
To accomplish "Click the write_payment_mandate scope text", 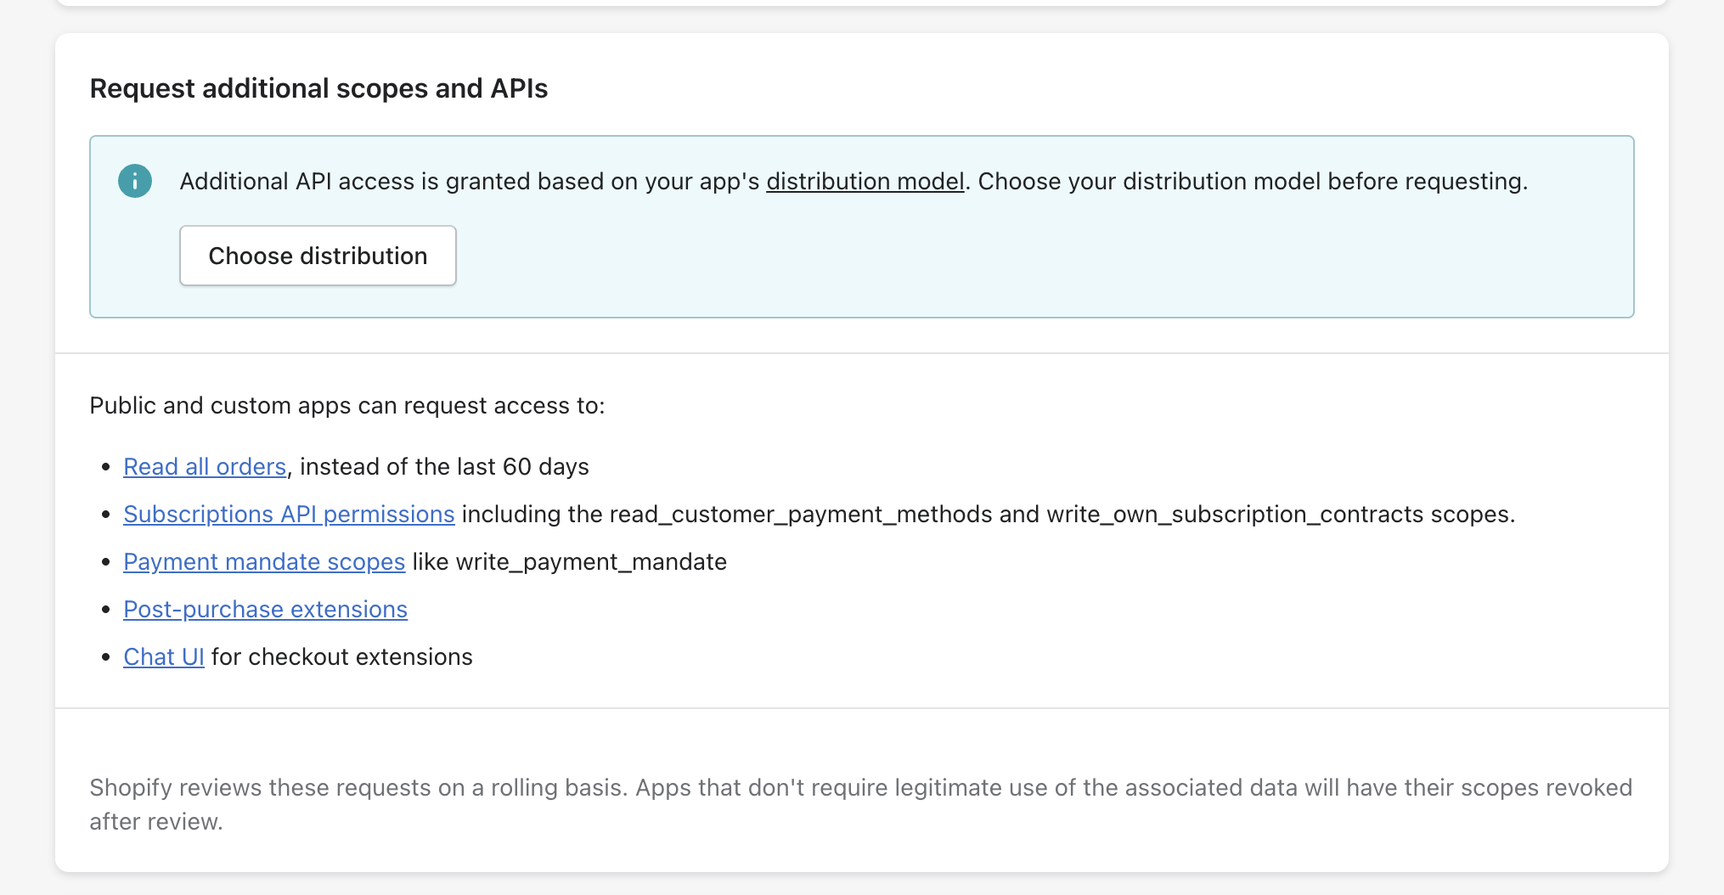I will (x=591, y=561).
